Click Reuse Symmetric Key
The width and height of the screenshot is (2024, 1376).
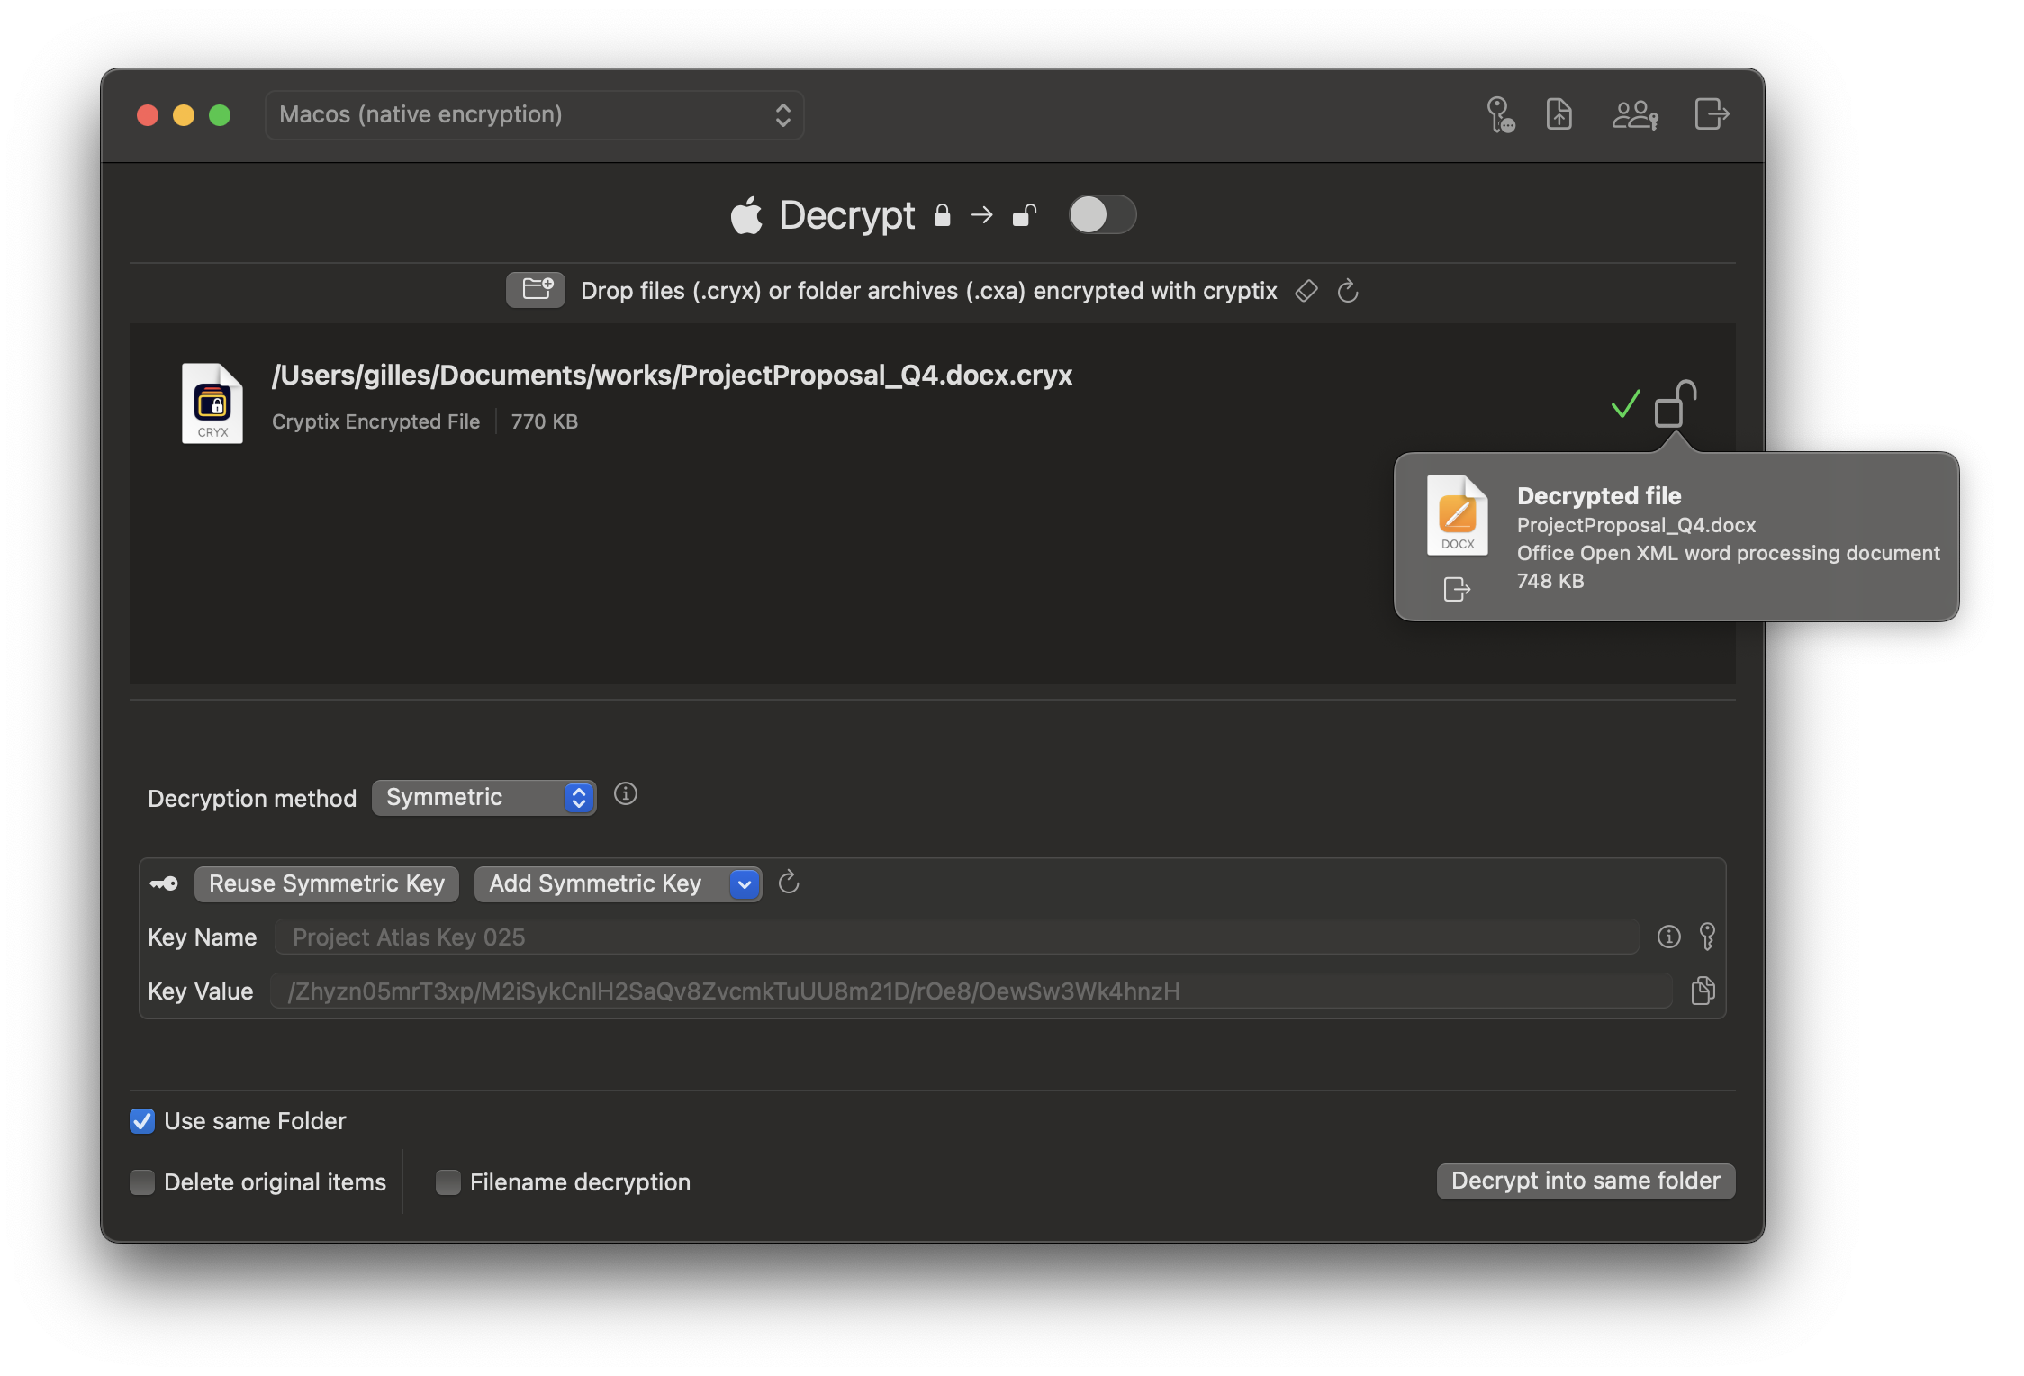click(x=326, y=883)
